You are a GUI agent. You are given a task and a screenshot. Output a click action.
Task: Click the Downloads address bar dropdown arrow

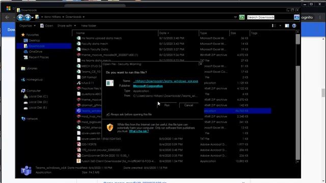click(x=84, y=17)
